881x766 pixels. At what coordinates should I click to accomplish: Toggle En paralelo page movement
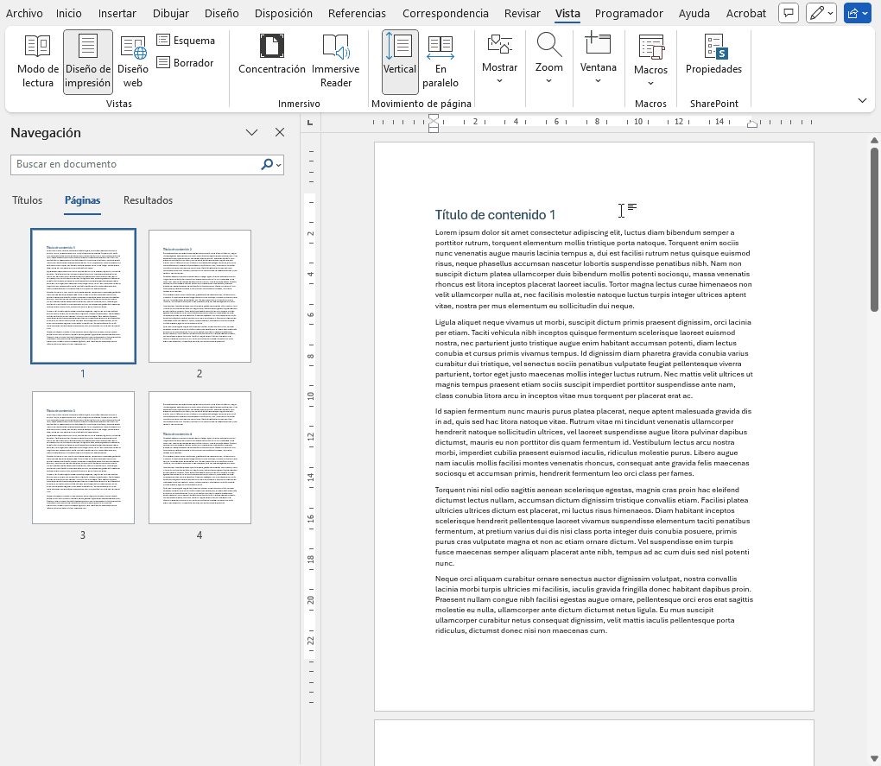(x=440, y=62)
